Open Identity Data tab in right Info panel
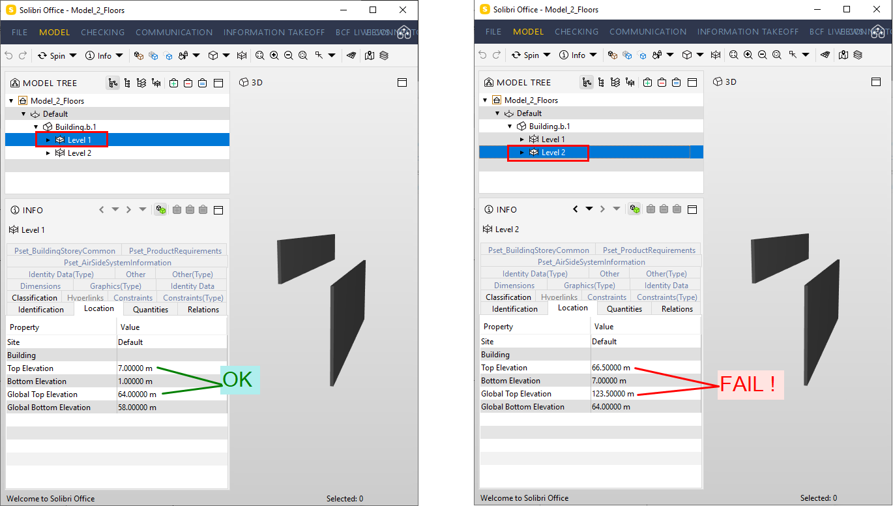893x506 pixels. 666,285
